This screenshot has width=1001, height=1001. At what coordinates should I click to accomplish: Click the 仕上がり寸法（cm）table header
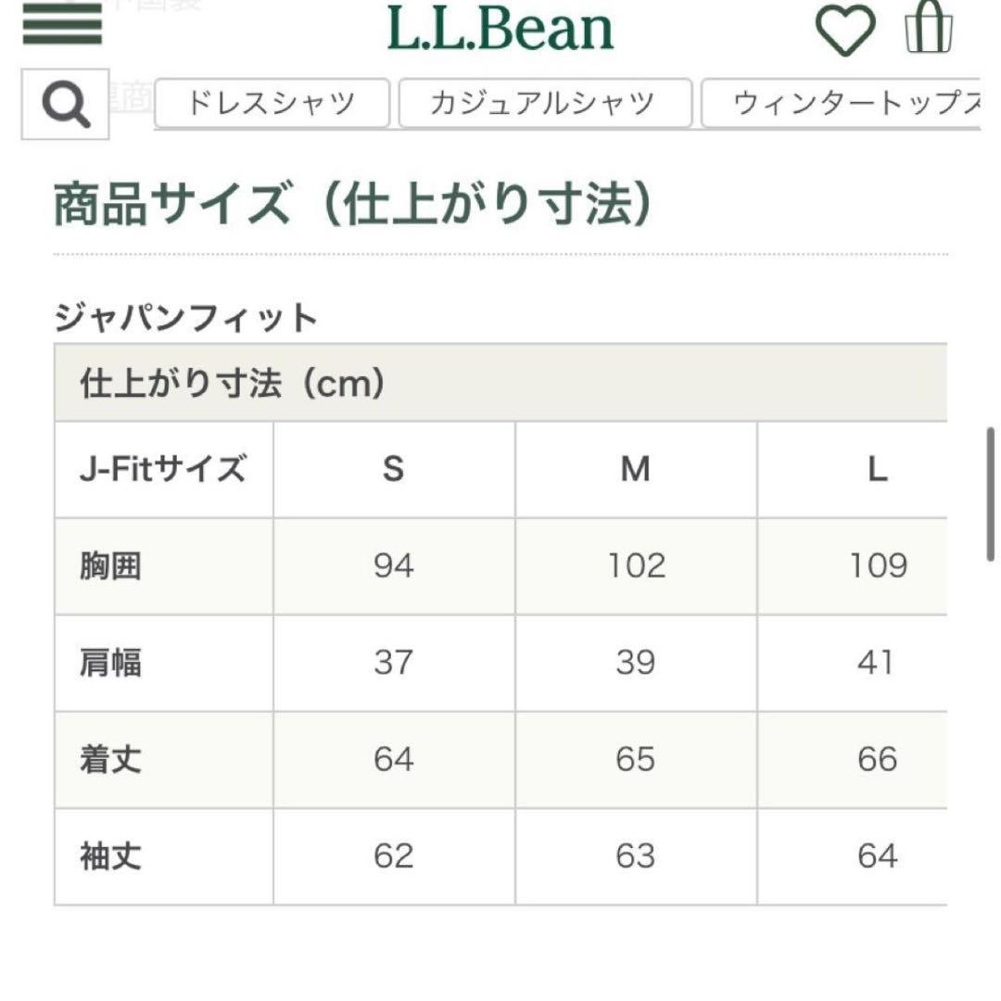[x=232, y=384]
